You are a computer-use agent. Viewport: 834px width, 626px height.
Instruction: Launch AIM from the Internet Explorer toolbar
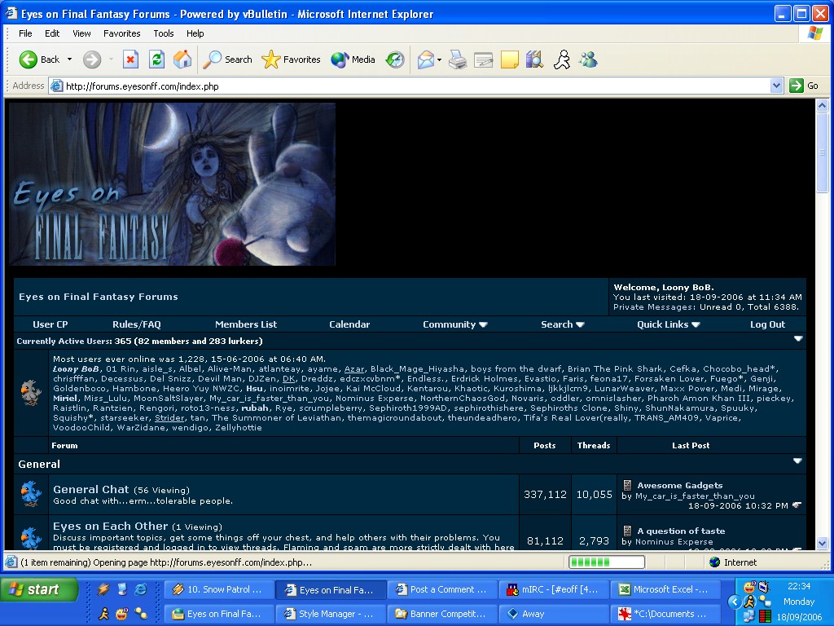coord(562,60)
